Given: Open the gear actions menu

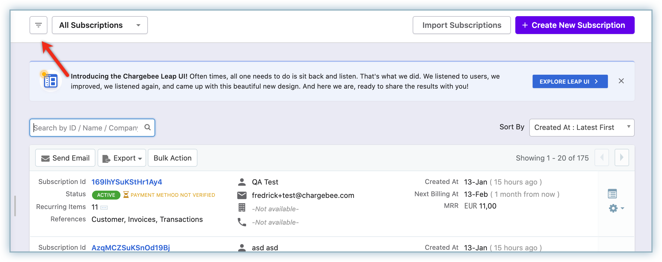Looking at the screenshot, I should [x=616, y=208].
